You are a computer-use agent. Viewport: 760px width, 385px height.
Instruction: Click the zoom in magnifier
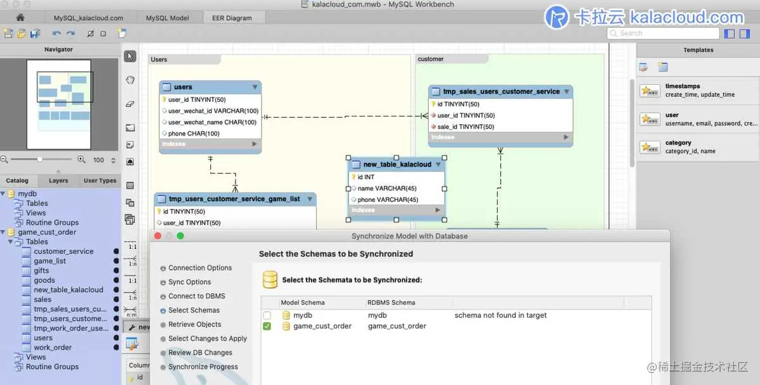pyautogui.click(x=81, y=160)
